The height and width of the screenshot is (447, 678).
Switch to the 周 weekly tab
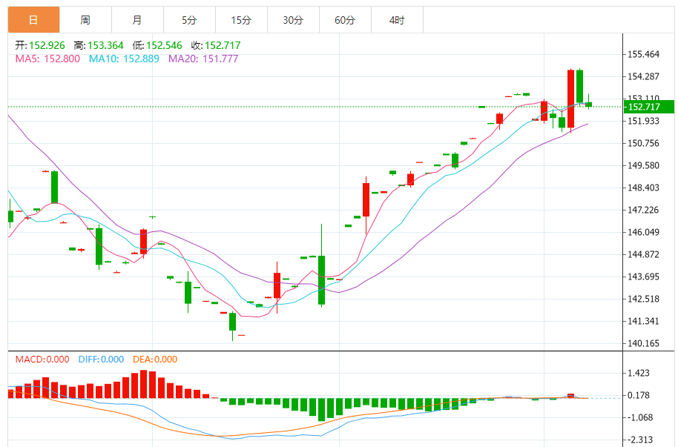tap(85, 20)
